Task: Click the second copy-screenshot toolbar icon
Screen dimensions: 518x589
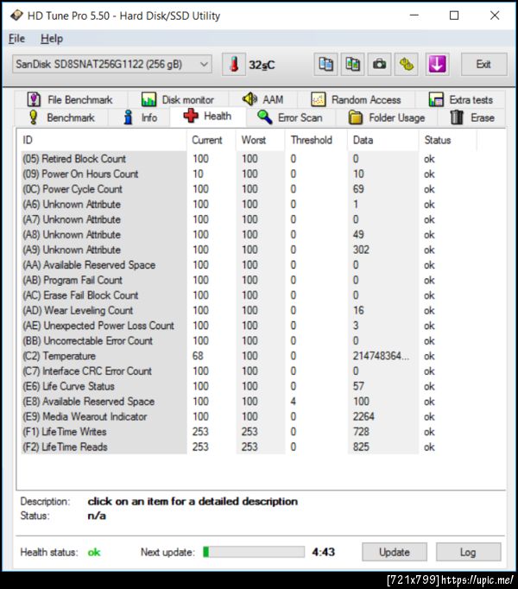Action: (352, 64)
